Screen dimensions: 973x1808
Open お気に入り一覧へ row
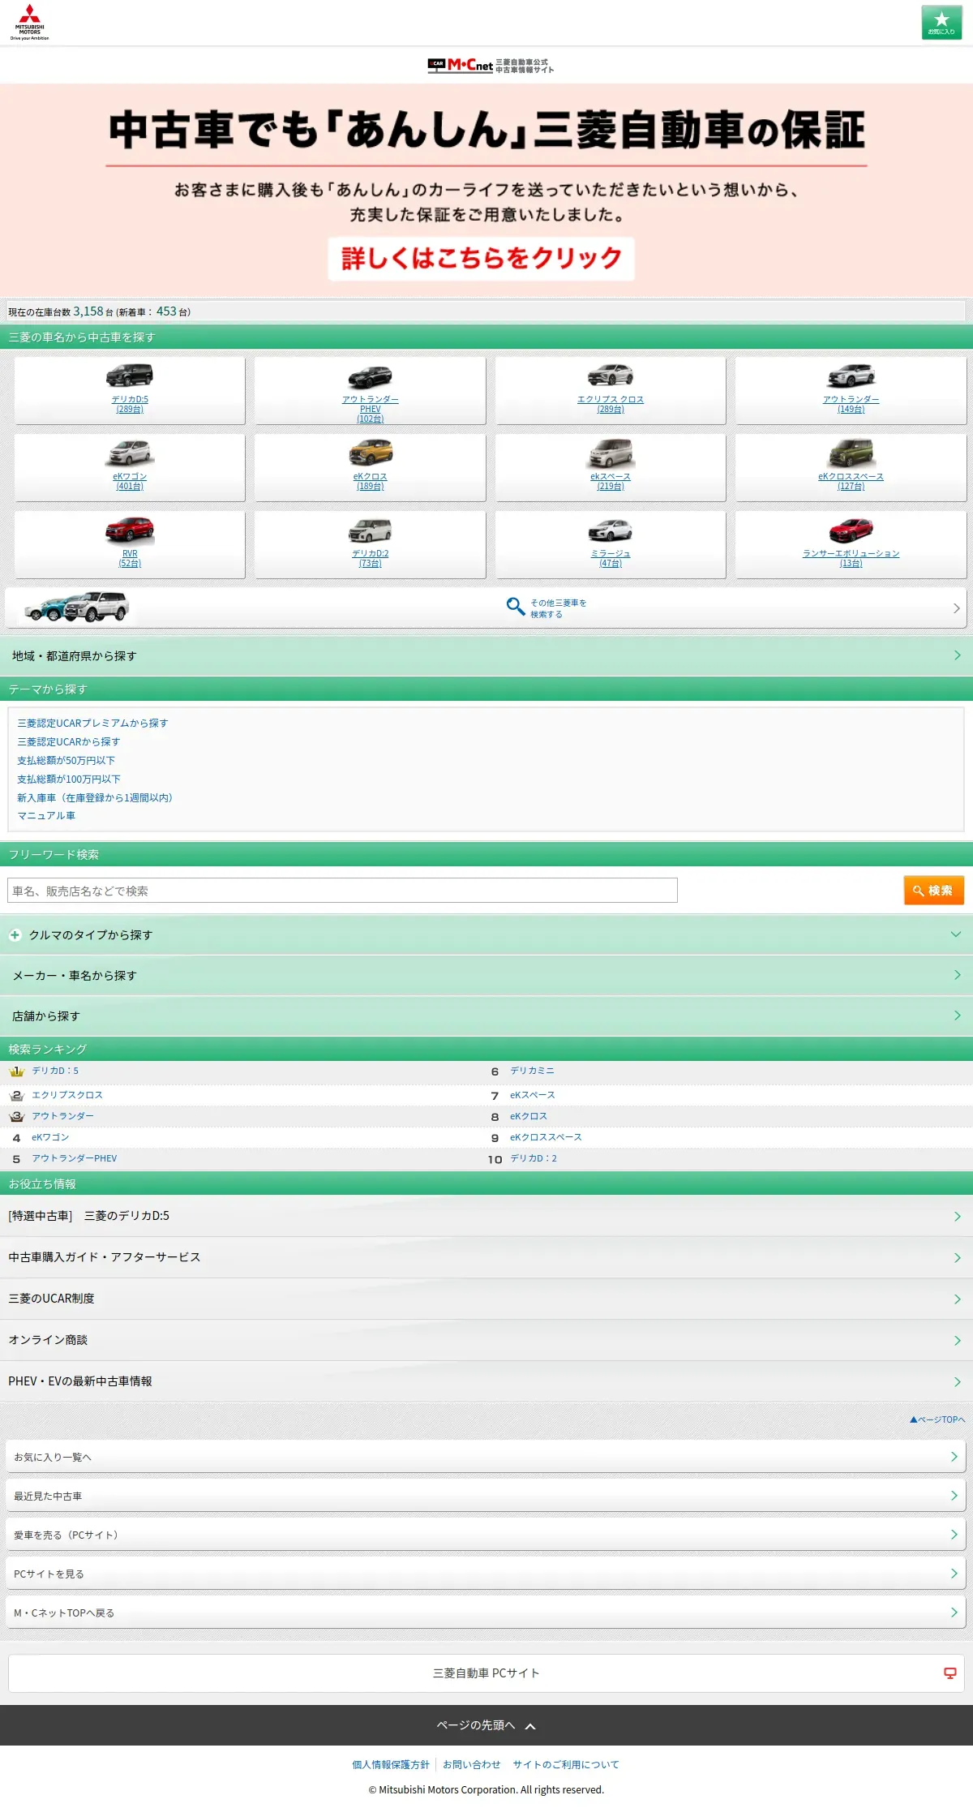pos(486,1457)
